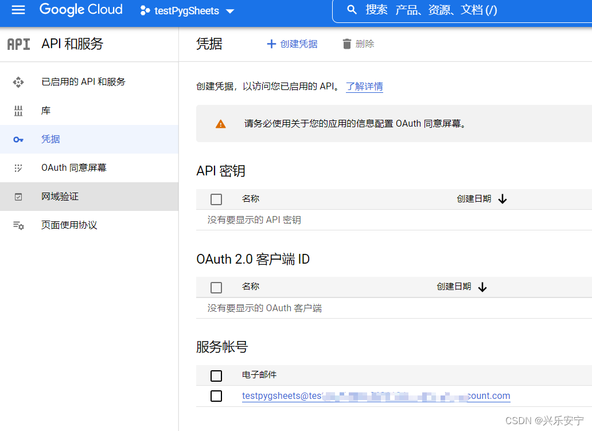
Task: Click the 凭据 page title
Action: (x=209, y=44)
